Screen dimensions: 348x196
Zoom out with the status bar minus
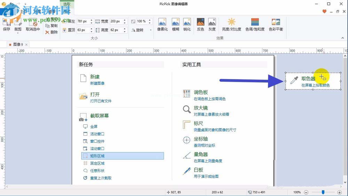[306, 192]
